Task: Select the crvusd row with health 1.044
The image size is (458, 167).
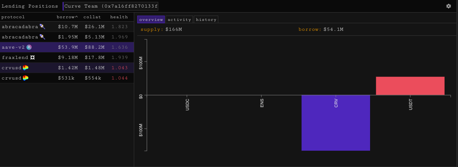Action: tap(67, 78)
